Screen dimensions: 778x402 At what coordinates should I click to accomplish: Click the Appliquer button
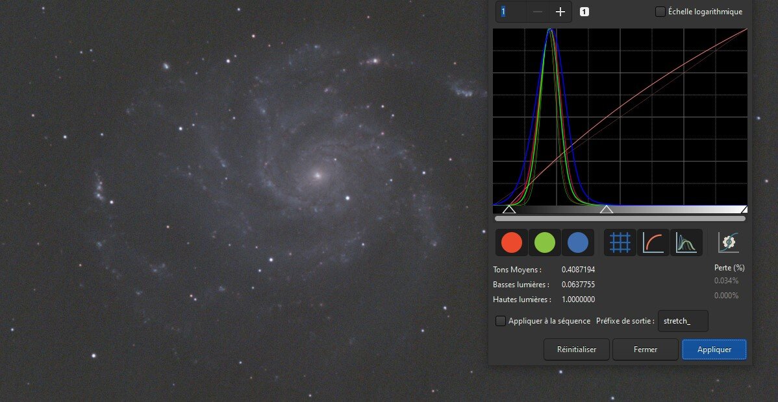[x=714, y=349]
